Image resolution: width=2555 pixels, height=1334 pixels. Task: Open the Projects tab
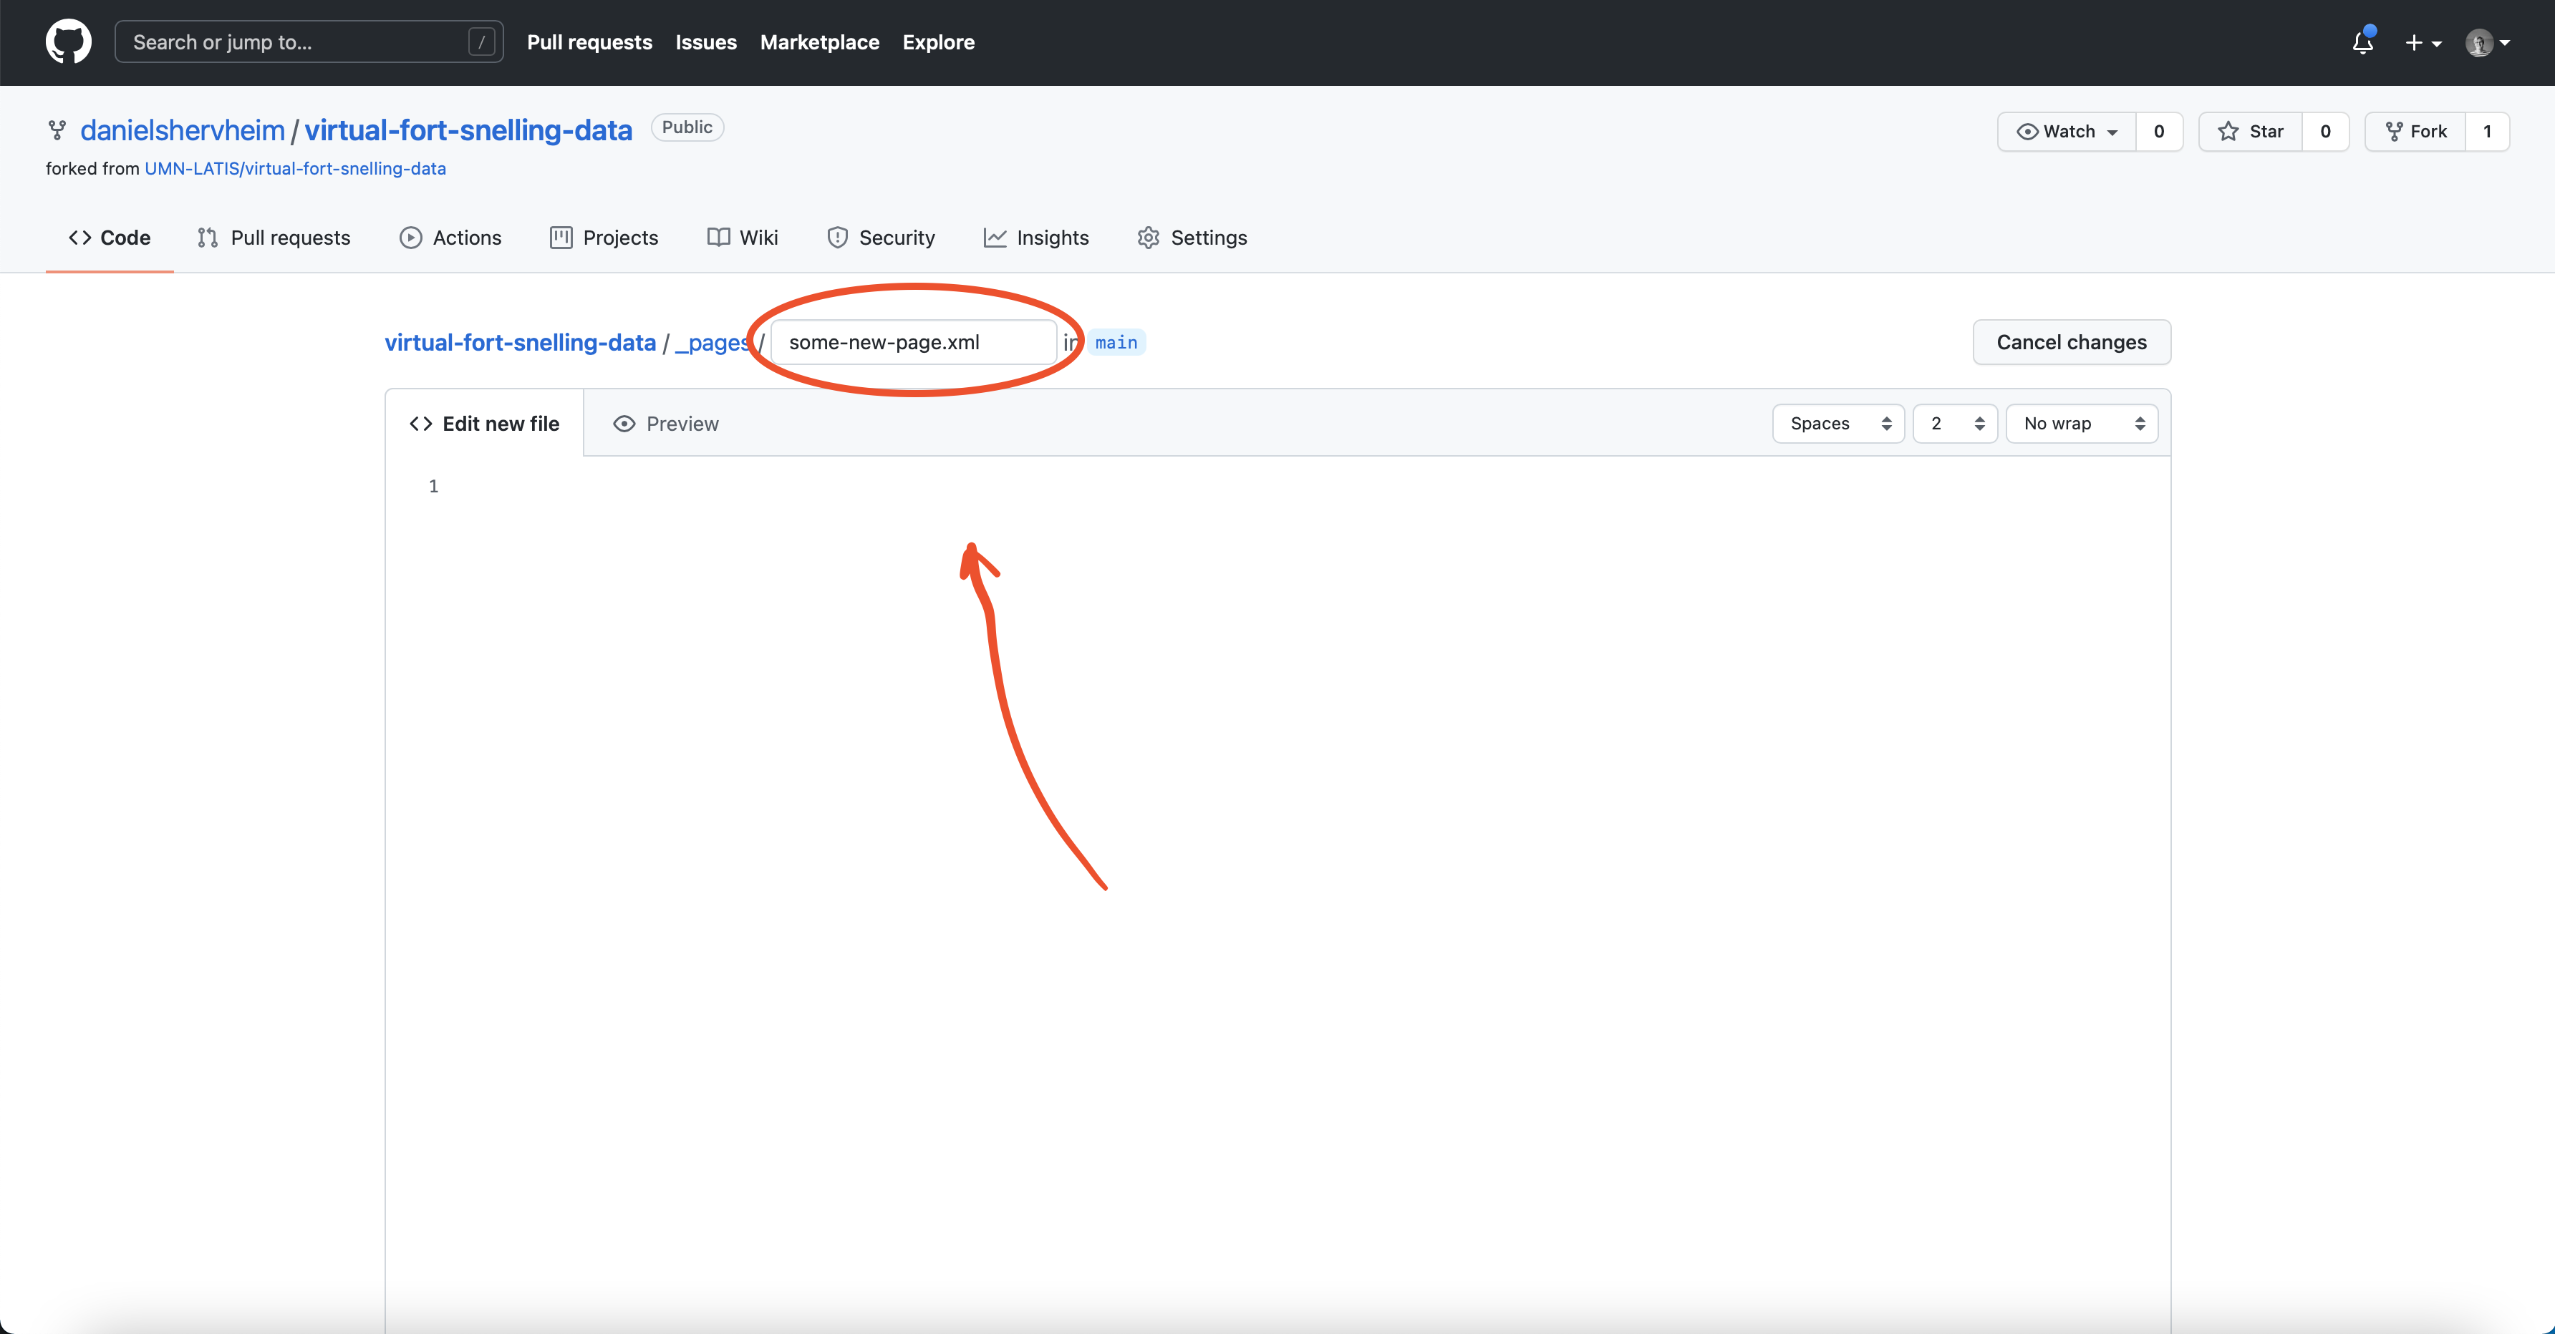coord(603,238)
